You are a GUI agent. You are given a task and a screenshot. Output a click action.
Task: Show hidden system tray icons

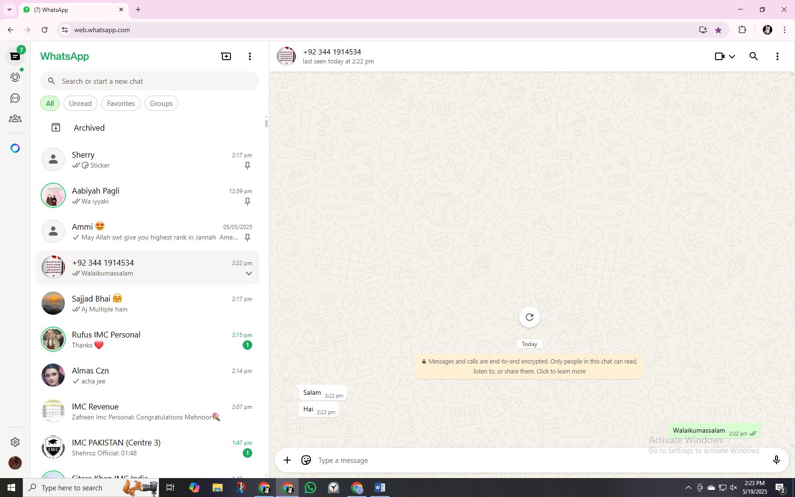coord(689,488)
